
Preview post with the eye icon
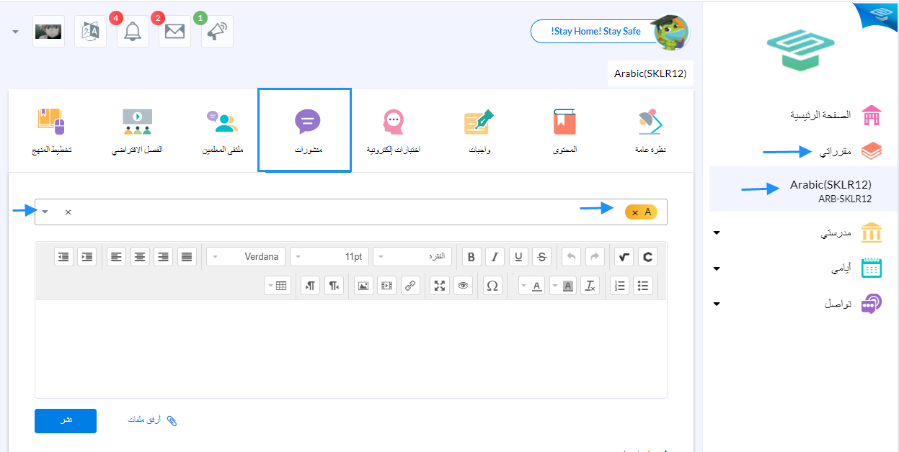pyautogui.click(x=463, y=286)
